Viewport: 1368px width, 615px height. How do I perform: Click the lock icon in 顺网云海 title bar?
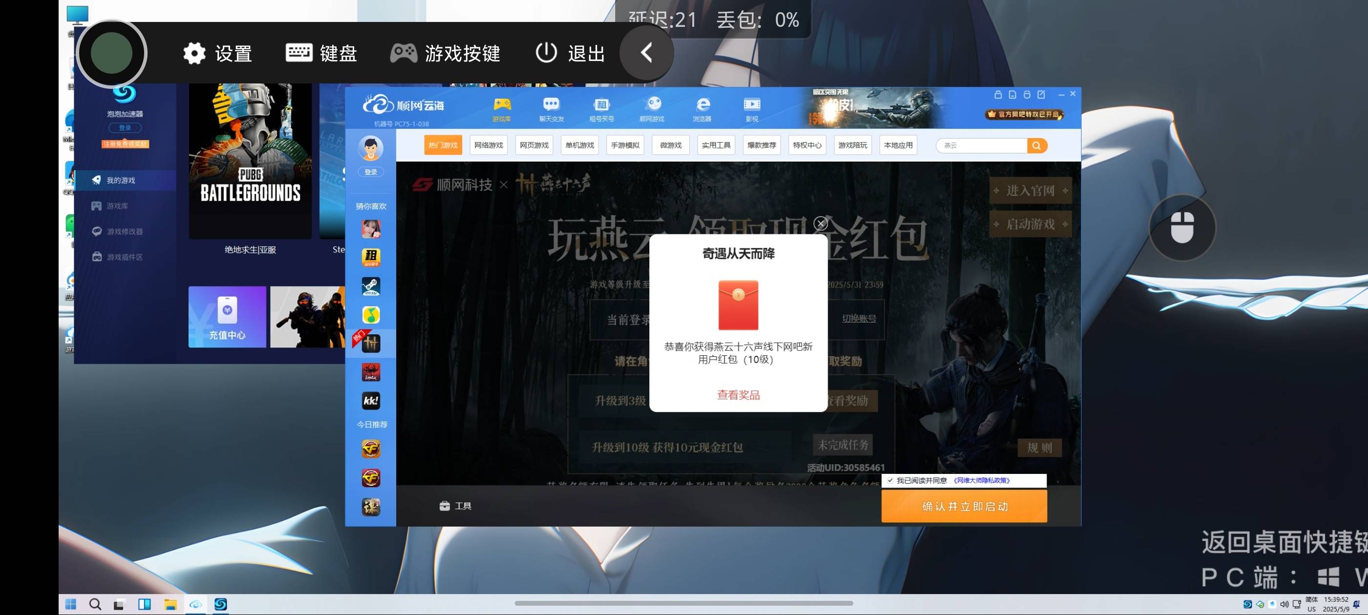pyautogui.click(x=997, y=95)
